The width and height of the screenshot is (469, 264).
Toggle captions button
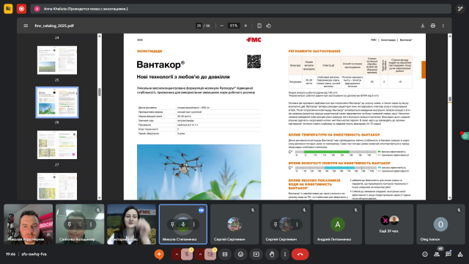(x=225, y=254)
